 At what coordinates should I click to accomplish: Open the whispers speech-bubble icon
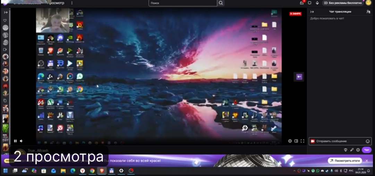[x=309, y=3]
